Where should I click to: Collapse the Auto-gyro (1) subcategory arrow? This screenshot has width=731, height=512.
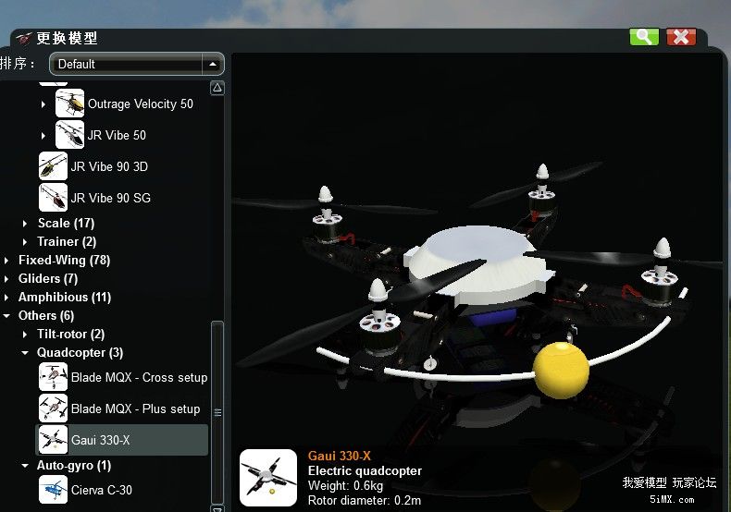[x=25, y=466]
